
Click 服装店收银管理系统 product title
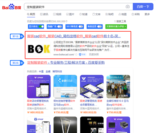[38, 103]
